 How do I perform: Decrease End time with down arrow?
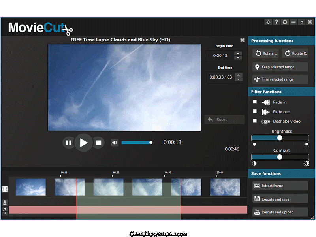(238, 79)
